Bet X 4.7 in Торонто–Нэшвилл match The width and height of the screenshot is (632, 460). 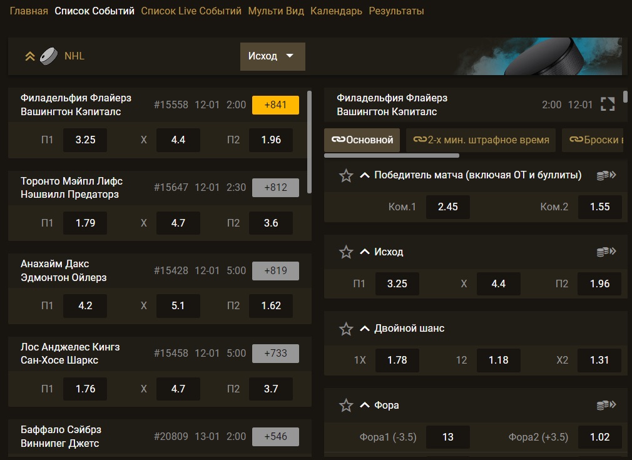(x=178, y=223)
